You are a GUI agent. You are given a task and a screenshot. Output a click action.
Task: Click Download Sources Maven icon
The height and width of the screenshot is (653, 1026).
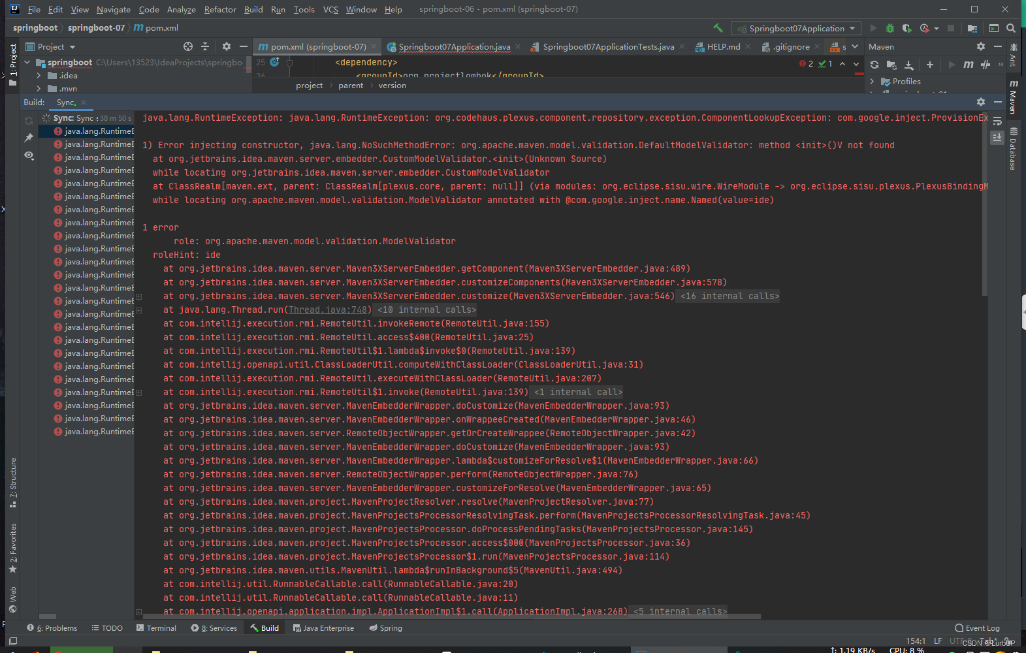[x=908, y=65]
